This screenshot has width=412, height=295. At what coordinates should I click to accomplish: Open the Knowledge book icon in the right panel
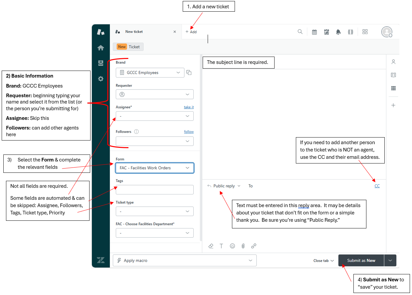click(x=393, y=75)
